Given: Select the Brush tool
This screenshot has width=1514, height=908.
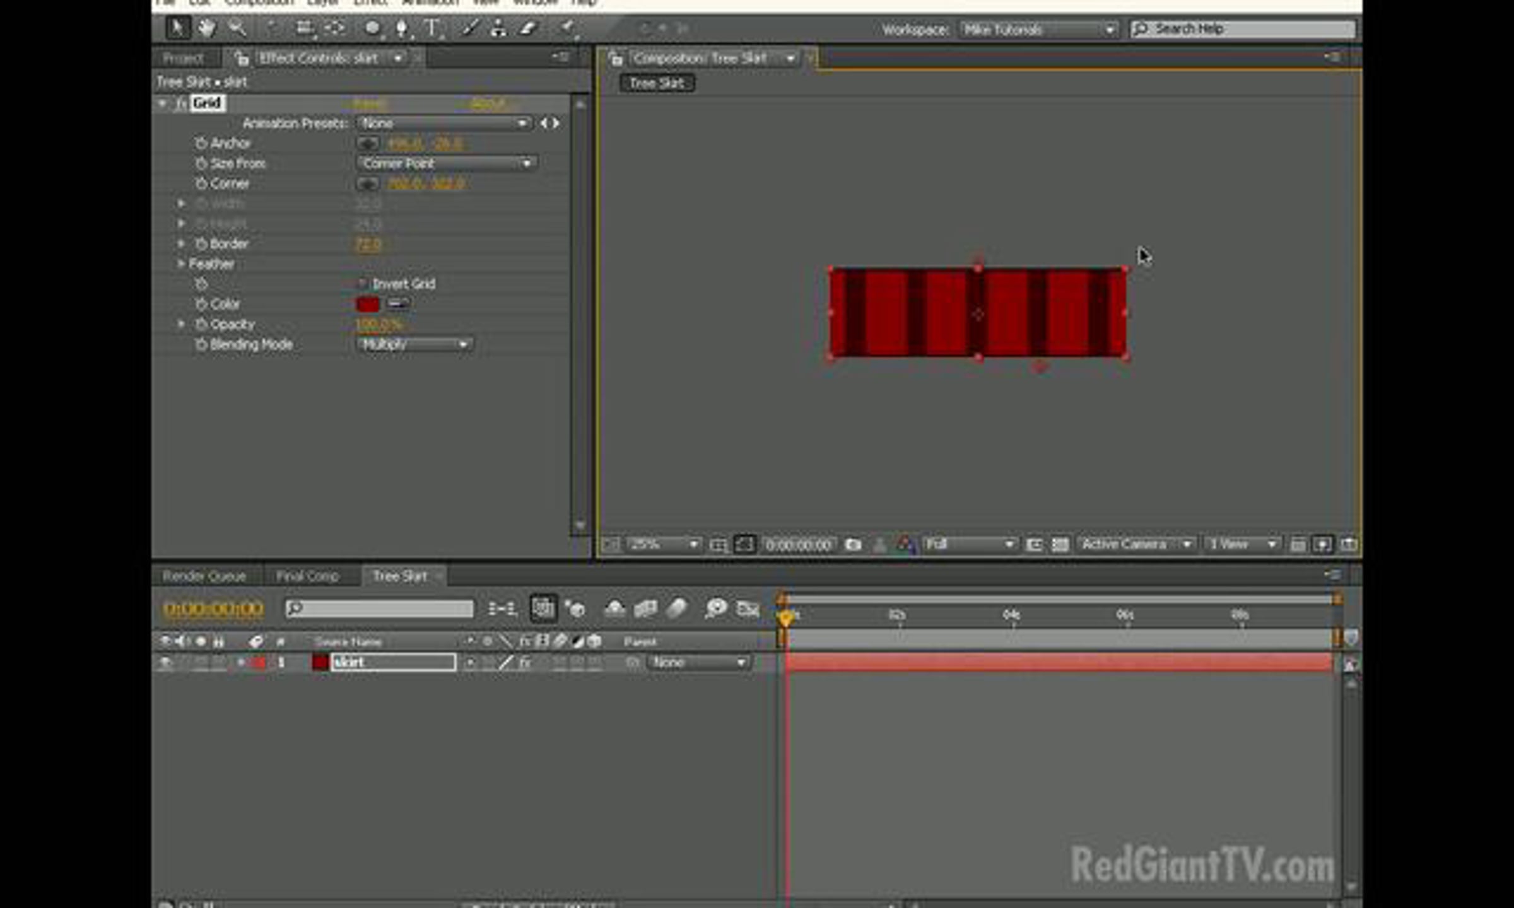Looking at the screenshot, I should [469, 28].
